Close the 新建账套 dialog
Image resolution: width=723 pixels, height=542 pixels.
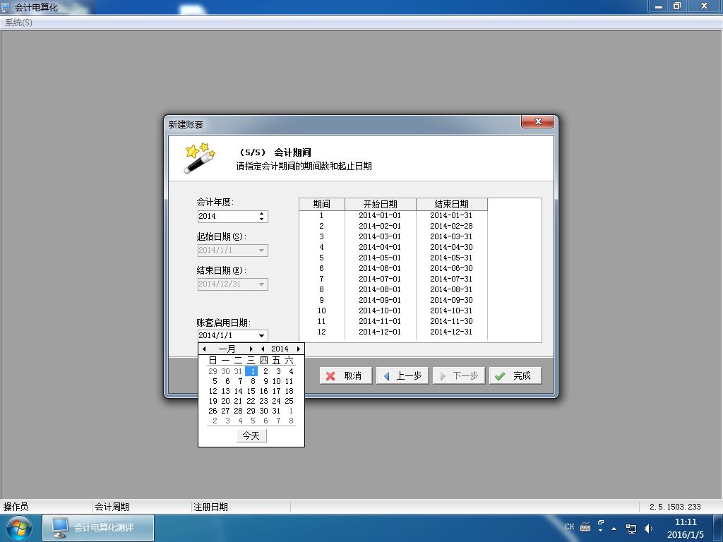pyautogui.click(x=537, y=121)
